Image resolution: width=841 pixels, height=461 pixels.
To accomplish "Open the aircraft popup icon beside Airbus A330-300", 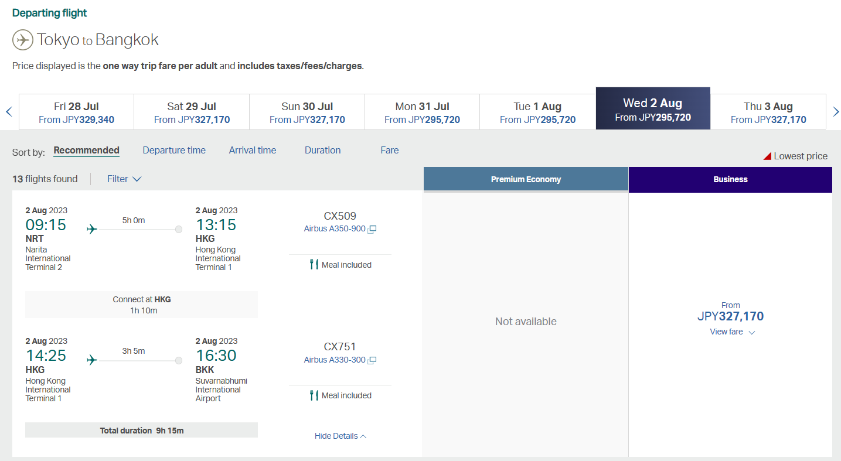I will 372,360.
